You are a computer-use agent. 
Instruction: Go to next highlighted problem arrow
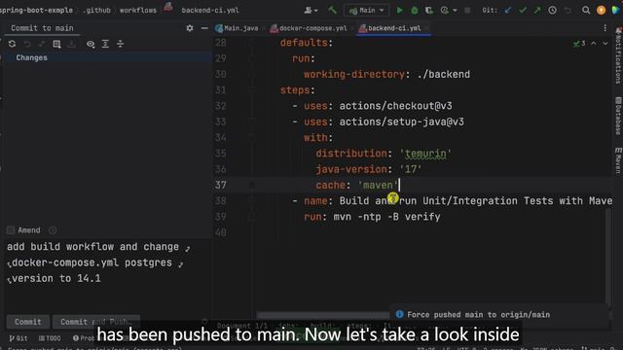(605, 43)
